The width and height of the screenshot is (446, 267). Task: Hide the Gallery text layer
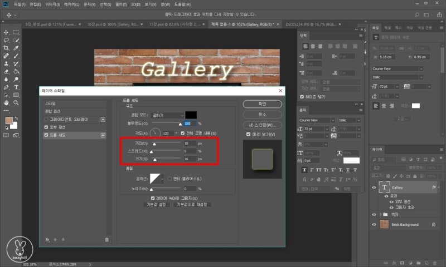point(374,188)
